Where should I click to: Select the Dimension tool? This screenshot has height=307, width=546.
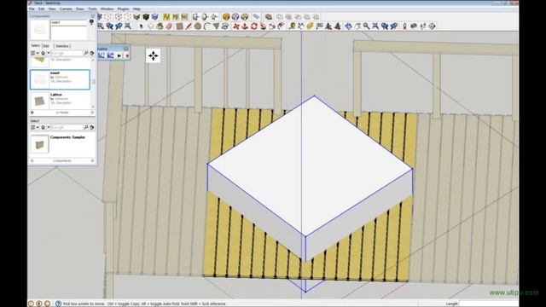(x=301, y=26)
